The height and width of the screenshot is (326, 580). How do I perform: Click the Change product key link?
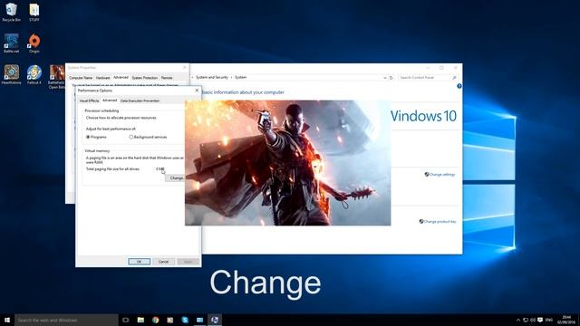click(x=438, y=221)
